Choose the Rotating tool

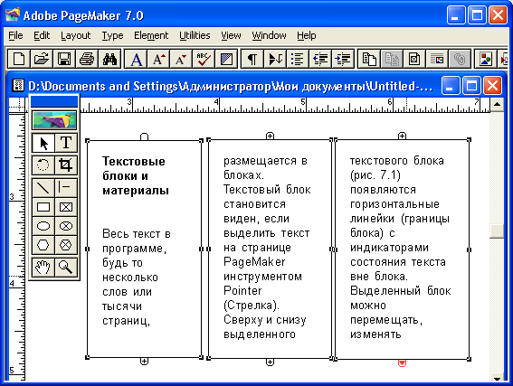click(43, 165)
